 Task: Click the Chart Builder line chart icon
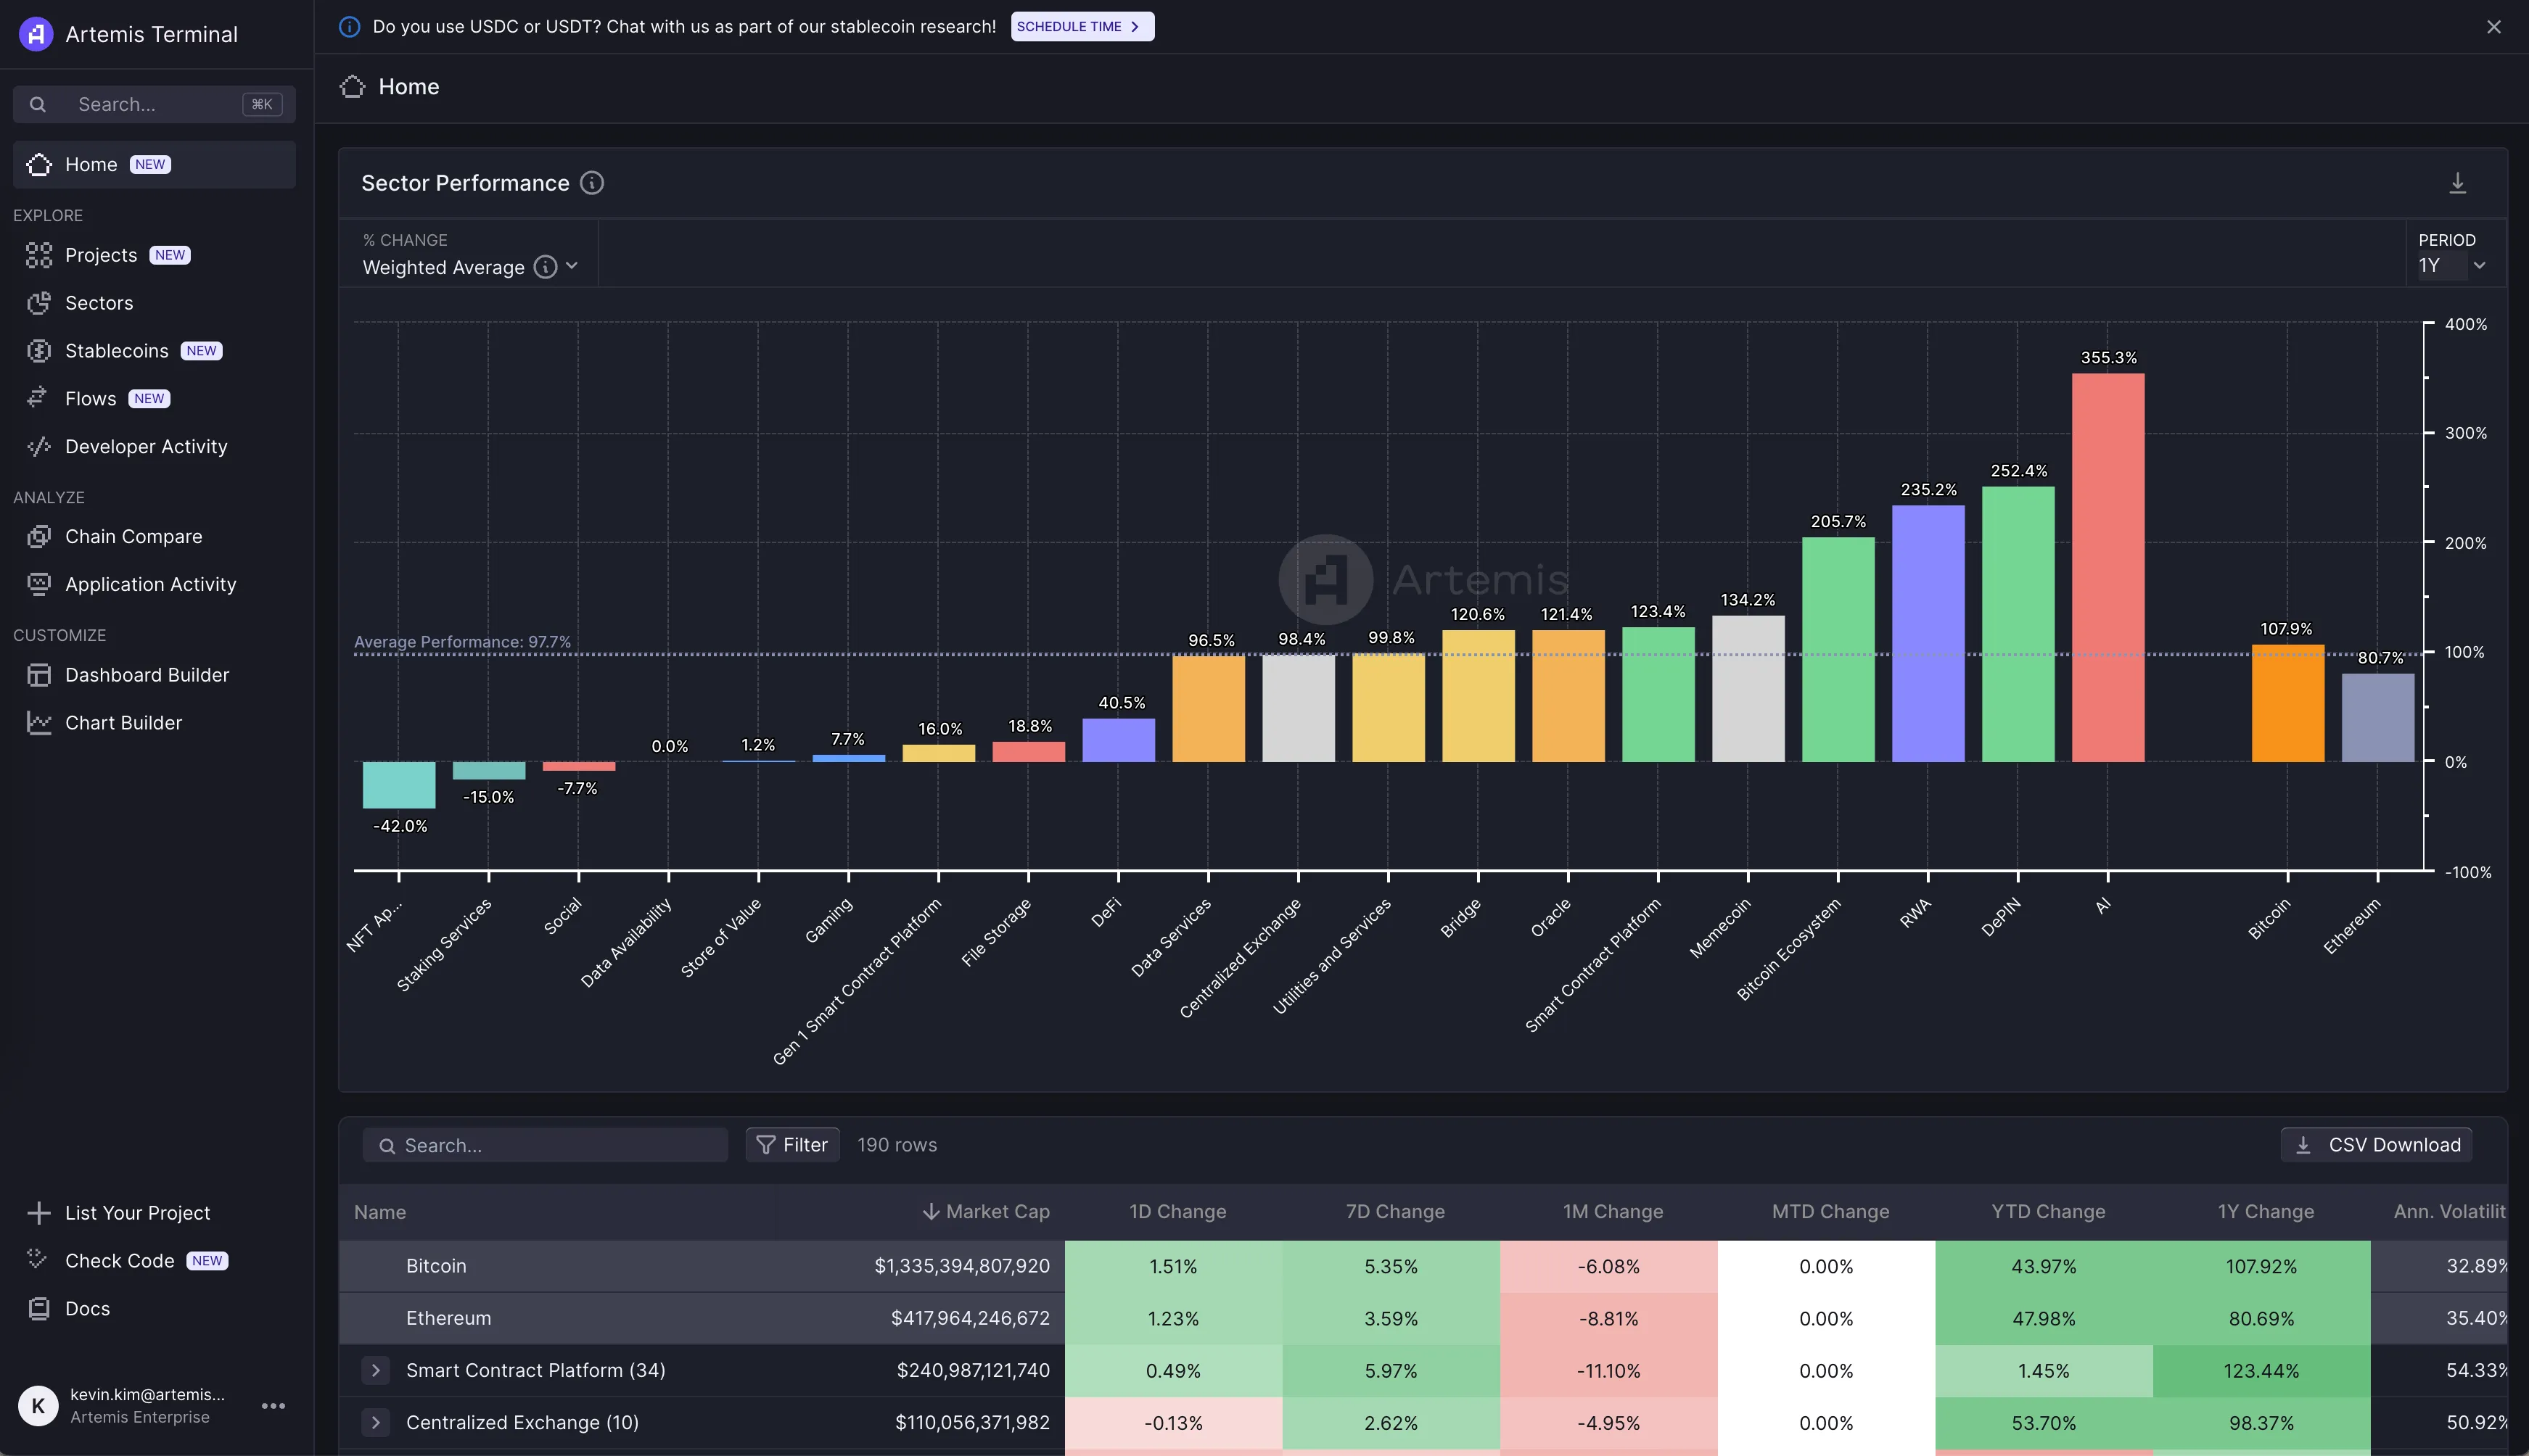click(39, 722)
